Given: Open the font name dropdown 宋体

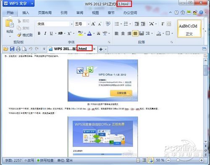Looking at the screenshot, I should tap(71, 24).
